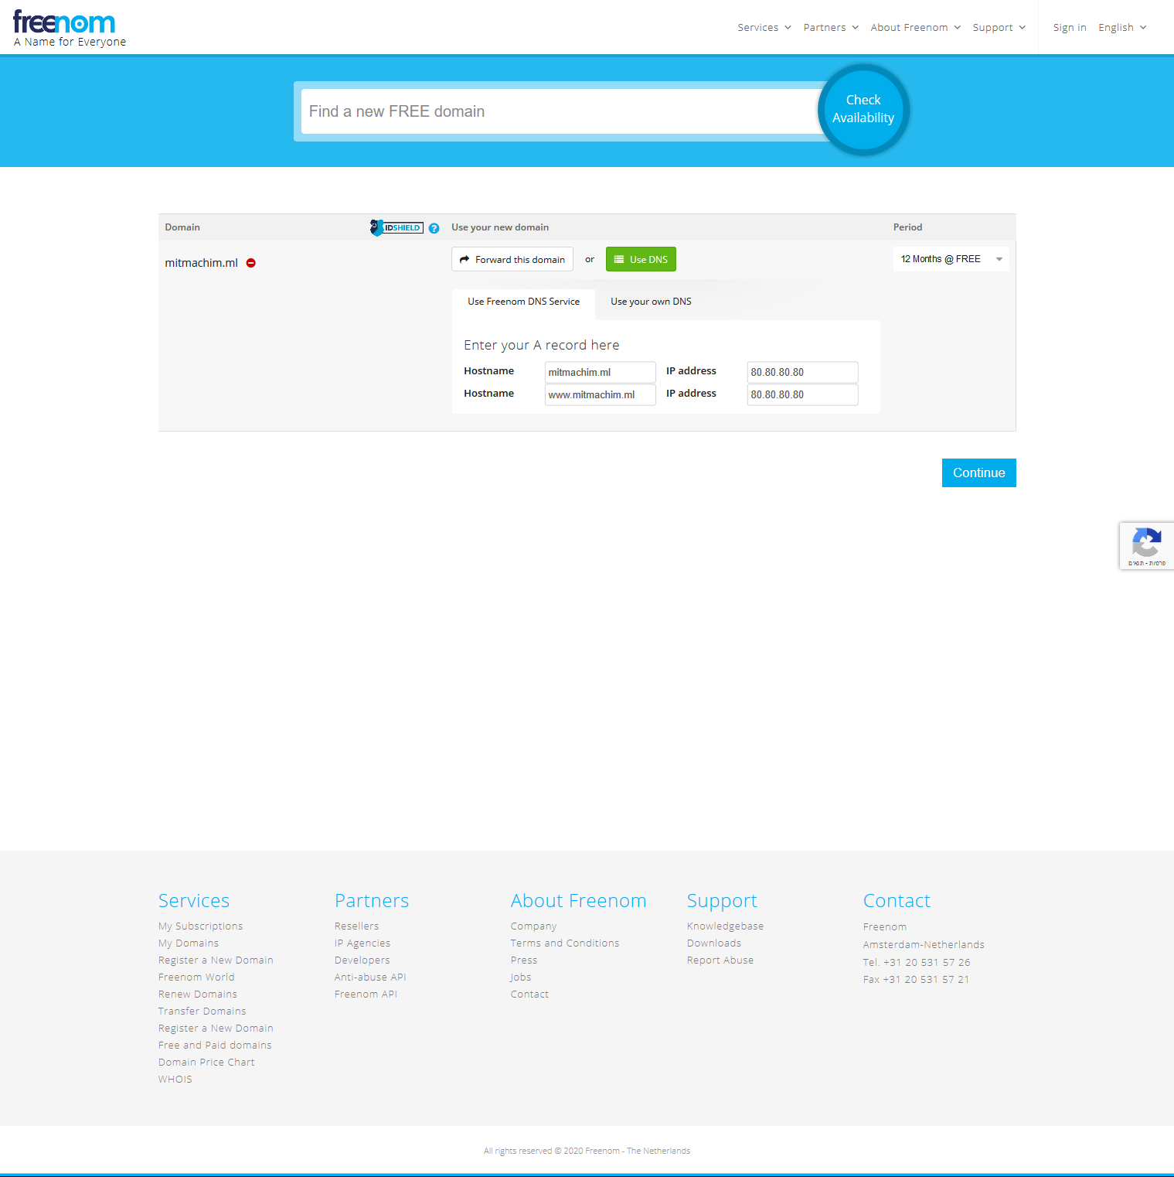
Task: Open Knowledgebase footer link
Action: pos(725,926)
